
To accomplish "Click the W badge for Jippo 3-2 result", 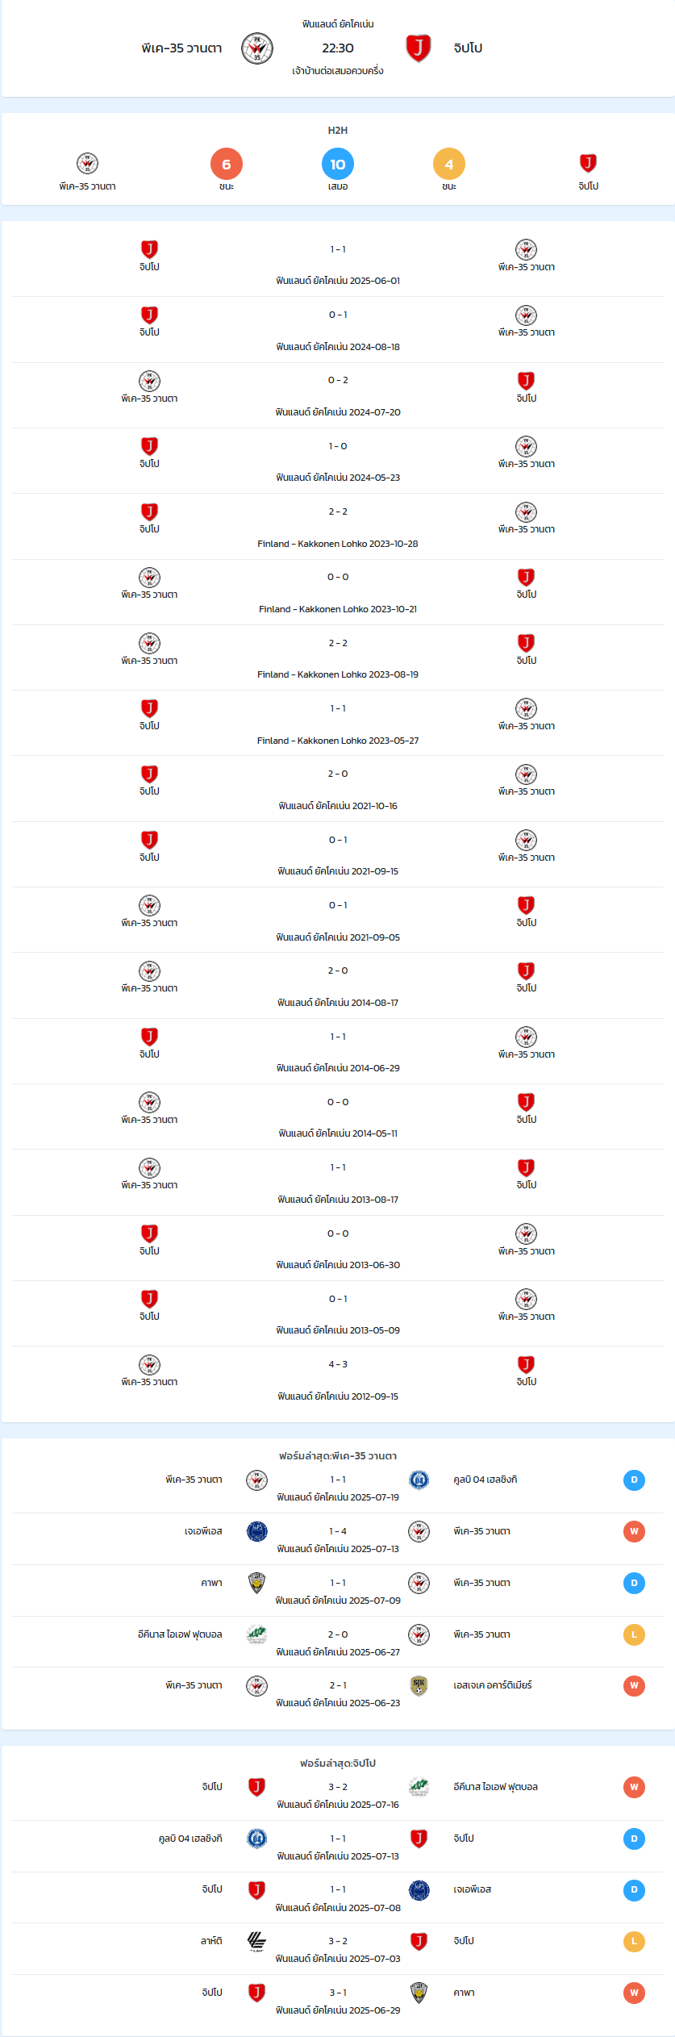I will pos(634,1787).
